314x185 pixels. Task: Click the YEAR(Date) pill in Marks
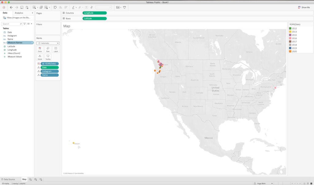click(50, 63)
